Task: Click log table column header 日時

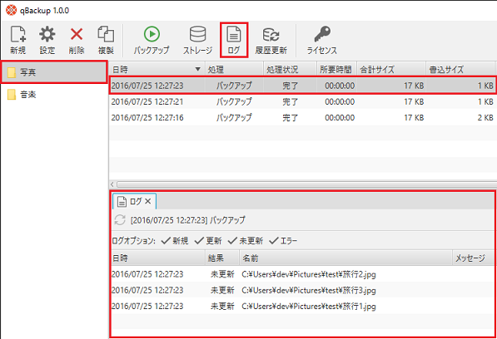Action: [158, 258]
